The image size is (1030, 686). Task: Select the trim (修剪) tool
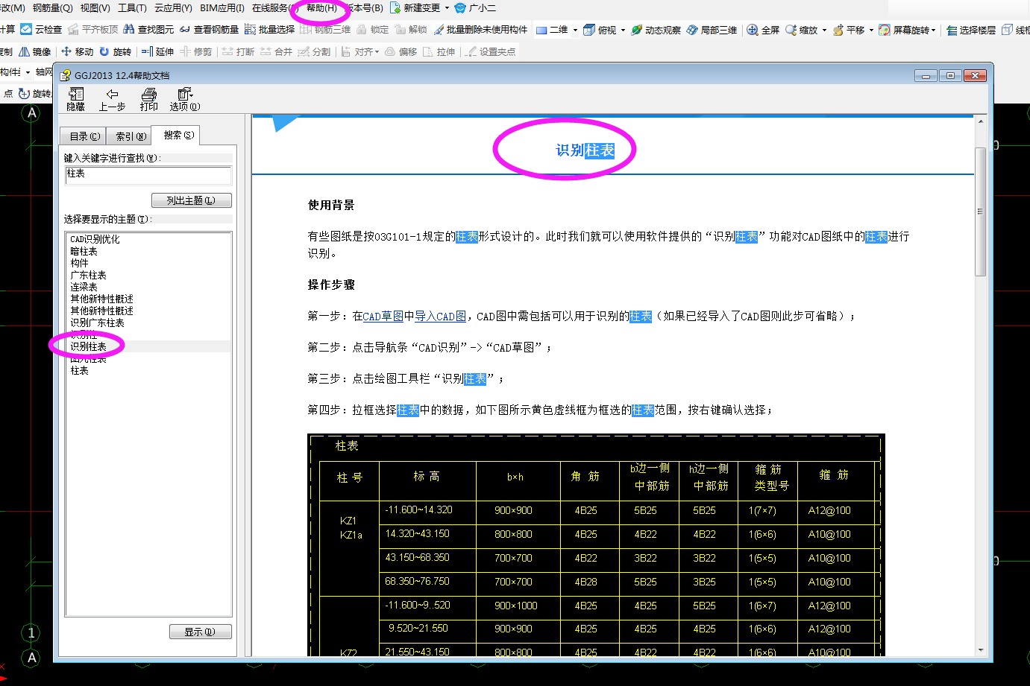(196, 51)
